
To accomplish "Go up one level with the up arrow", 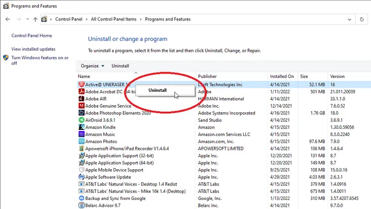I will [35, 19].
